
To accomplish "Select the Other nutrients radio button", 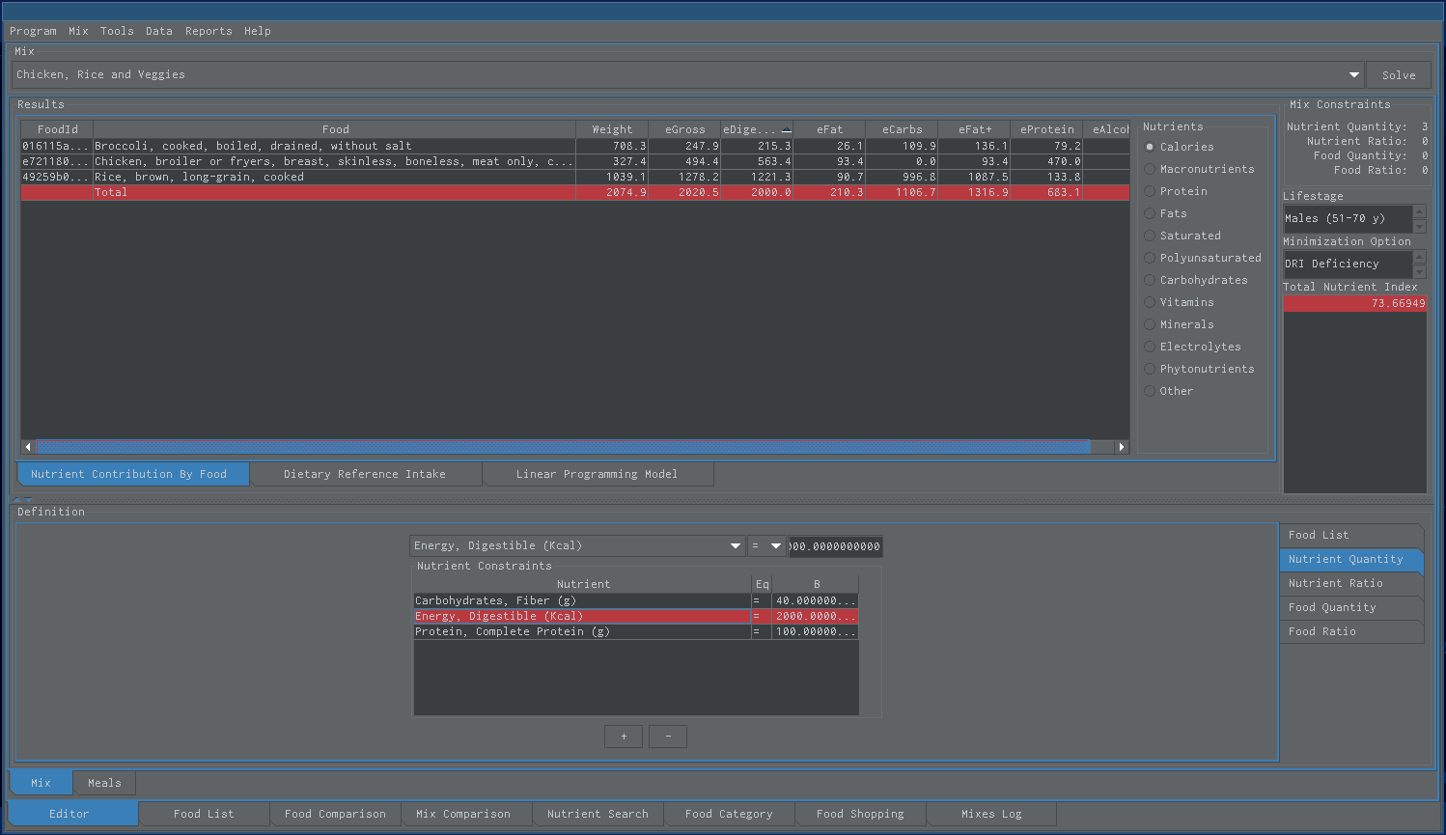I will pyautogui.click(x=1150, y=391).
